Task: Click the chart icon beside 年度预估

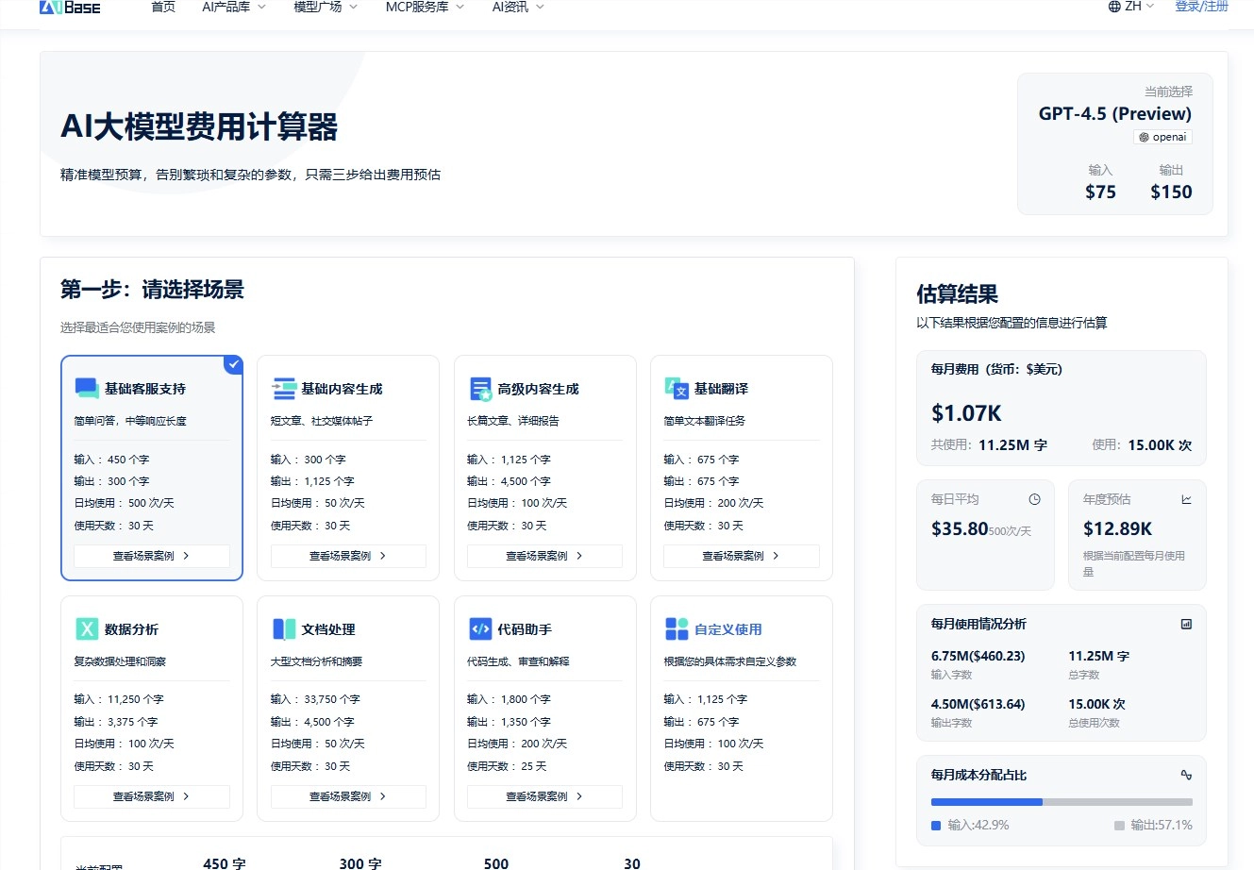Action: coord(1186,499)
